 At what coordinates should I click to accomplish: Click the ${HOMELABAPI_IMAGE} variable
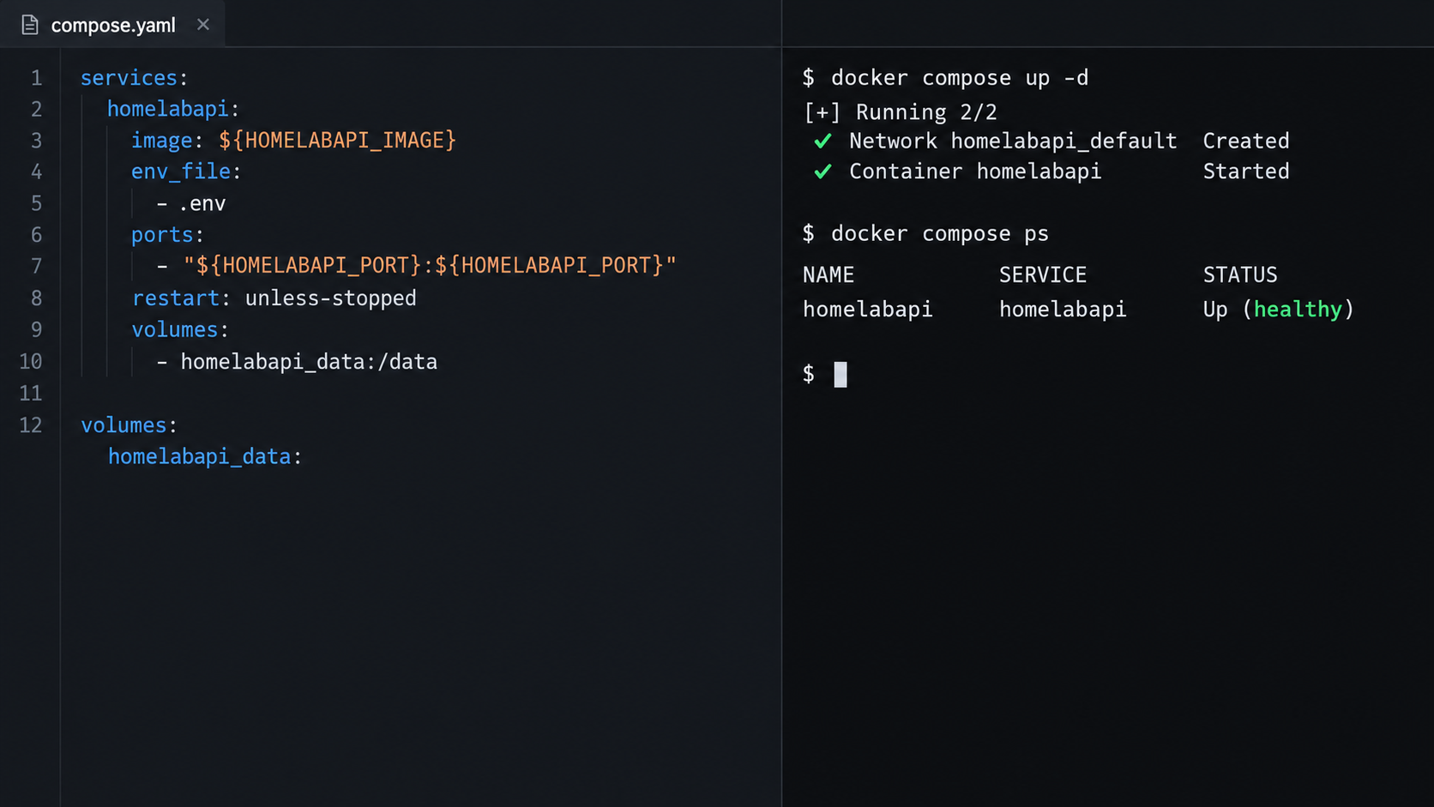[337, 140]
